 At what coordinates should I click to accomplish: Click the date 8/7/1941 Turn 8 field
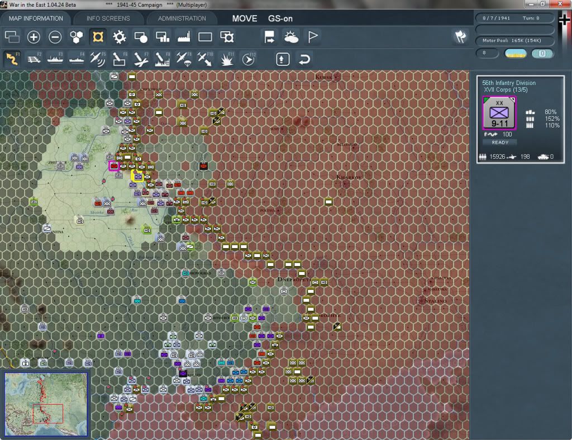coord(514,18)
